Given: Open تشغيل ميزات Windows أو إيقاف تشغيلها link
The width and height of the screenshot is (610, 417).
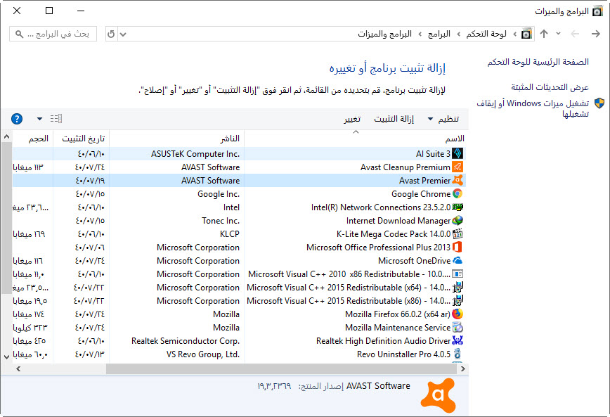Looking at the screenshot, I should click(533, 108).
